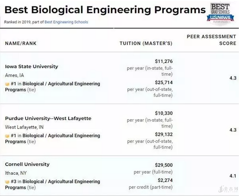241x196 pixels.
Task: Sort by the PEER ASSESSMENT SCORE header
Action: click(x=211, y=40)
